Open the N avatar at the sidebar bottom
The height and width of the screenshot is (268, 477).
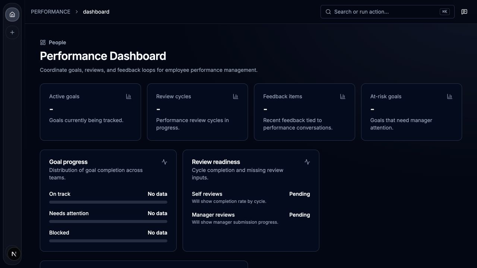(x=14, y=254)
